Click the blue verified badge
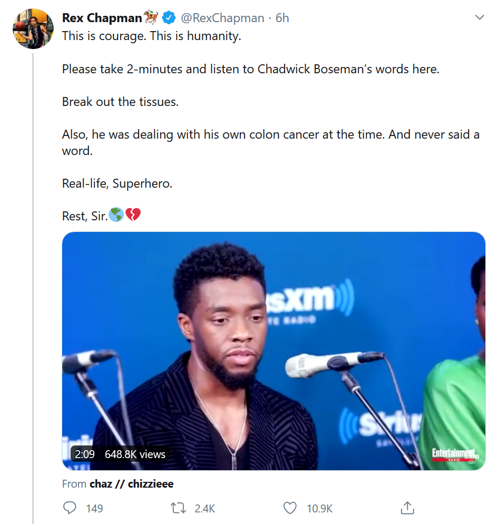 click(169, 18)
